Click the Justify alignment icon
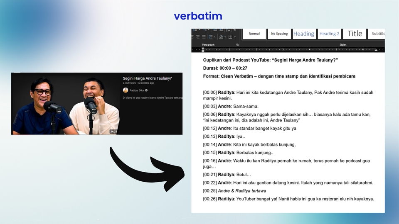 point(204,37)
